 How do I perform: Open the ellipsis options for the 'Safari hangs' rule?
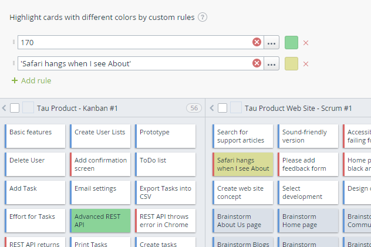click(271, 63)
